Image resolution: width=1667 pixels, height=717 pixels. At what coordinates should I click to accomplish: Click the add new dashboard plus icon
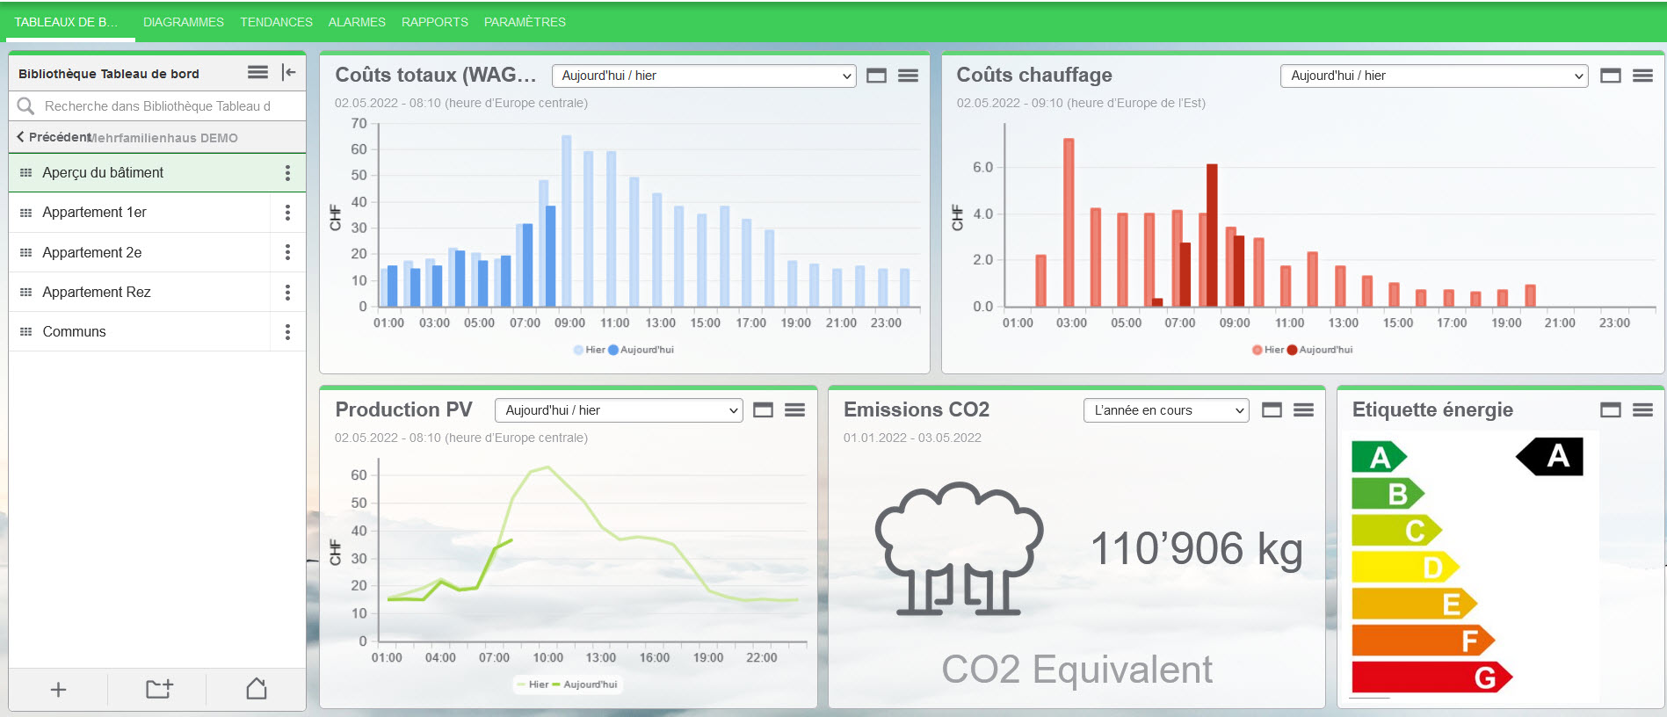[58, 690]
